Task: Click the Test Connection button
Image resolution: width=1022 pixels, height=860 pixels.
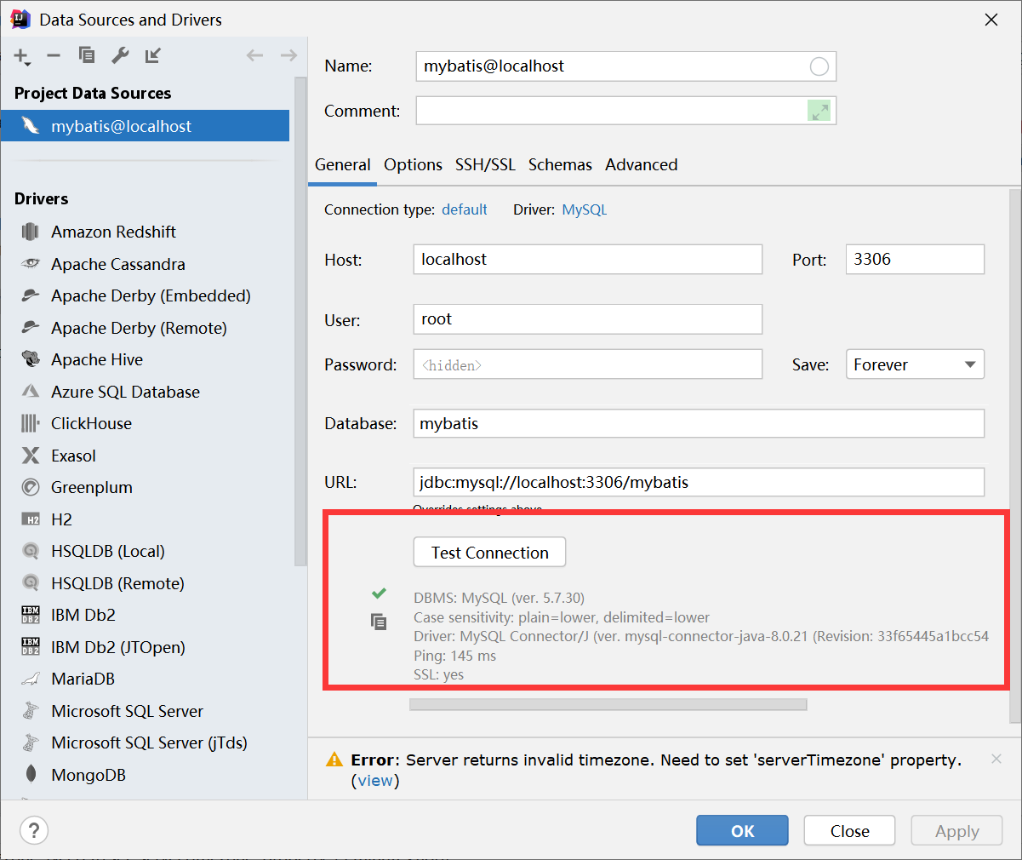Action: tap(490, 553)
